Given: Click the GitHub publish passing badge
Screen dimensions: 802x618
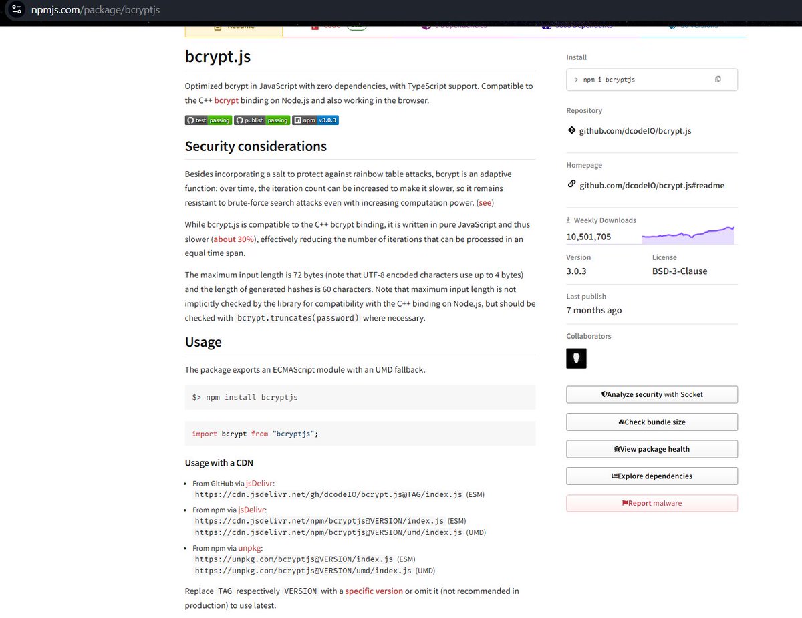Looking at the screenshot, I should (261, 120).
